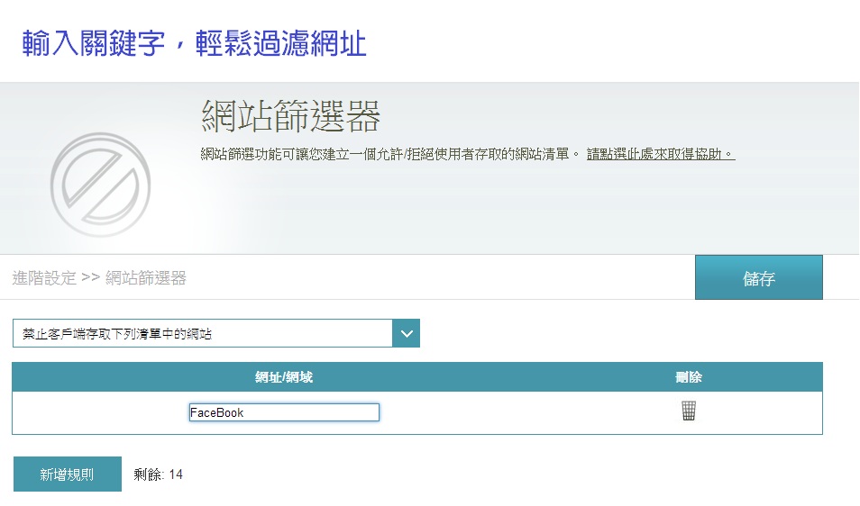Image resolution: width=860 pixels, height=506 pixels.
Task: Click the 網址/網域 column header
Action: coord(284,377)
